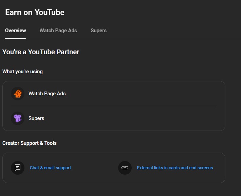241x196 pixels.
Task: Open Chat & email support link
Action: [51, 168]
